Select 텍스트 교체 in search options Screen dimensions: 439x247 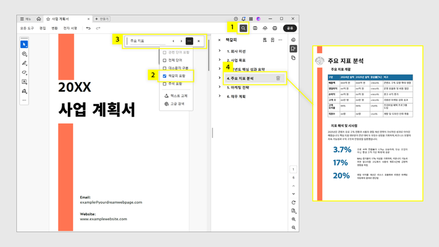176,96
